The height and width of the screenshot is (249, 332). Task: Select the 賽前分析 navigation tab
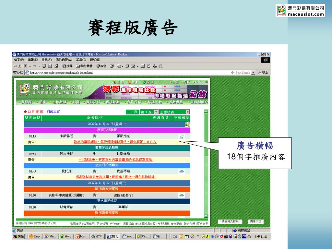coord(92,102)
